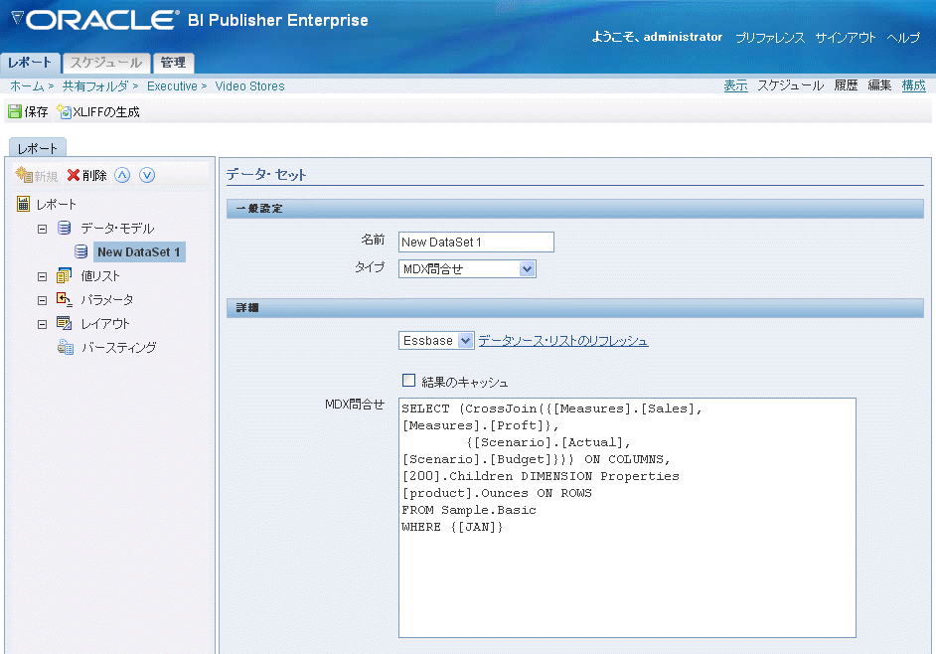Move item down with the down arrow icon

pyautogui.click(x=147, y=175)
